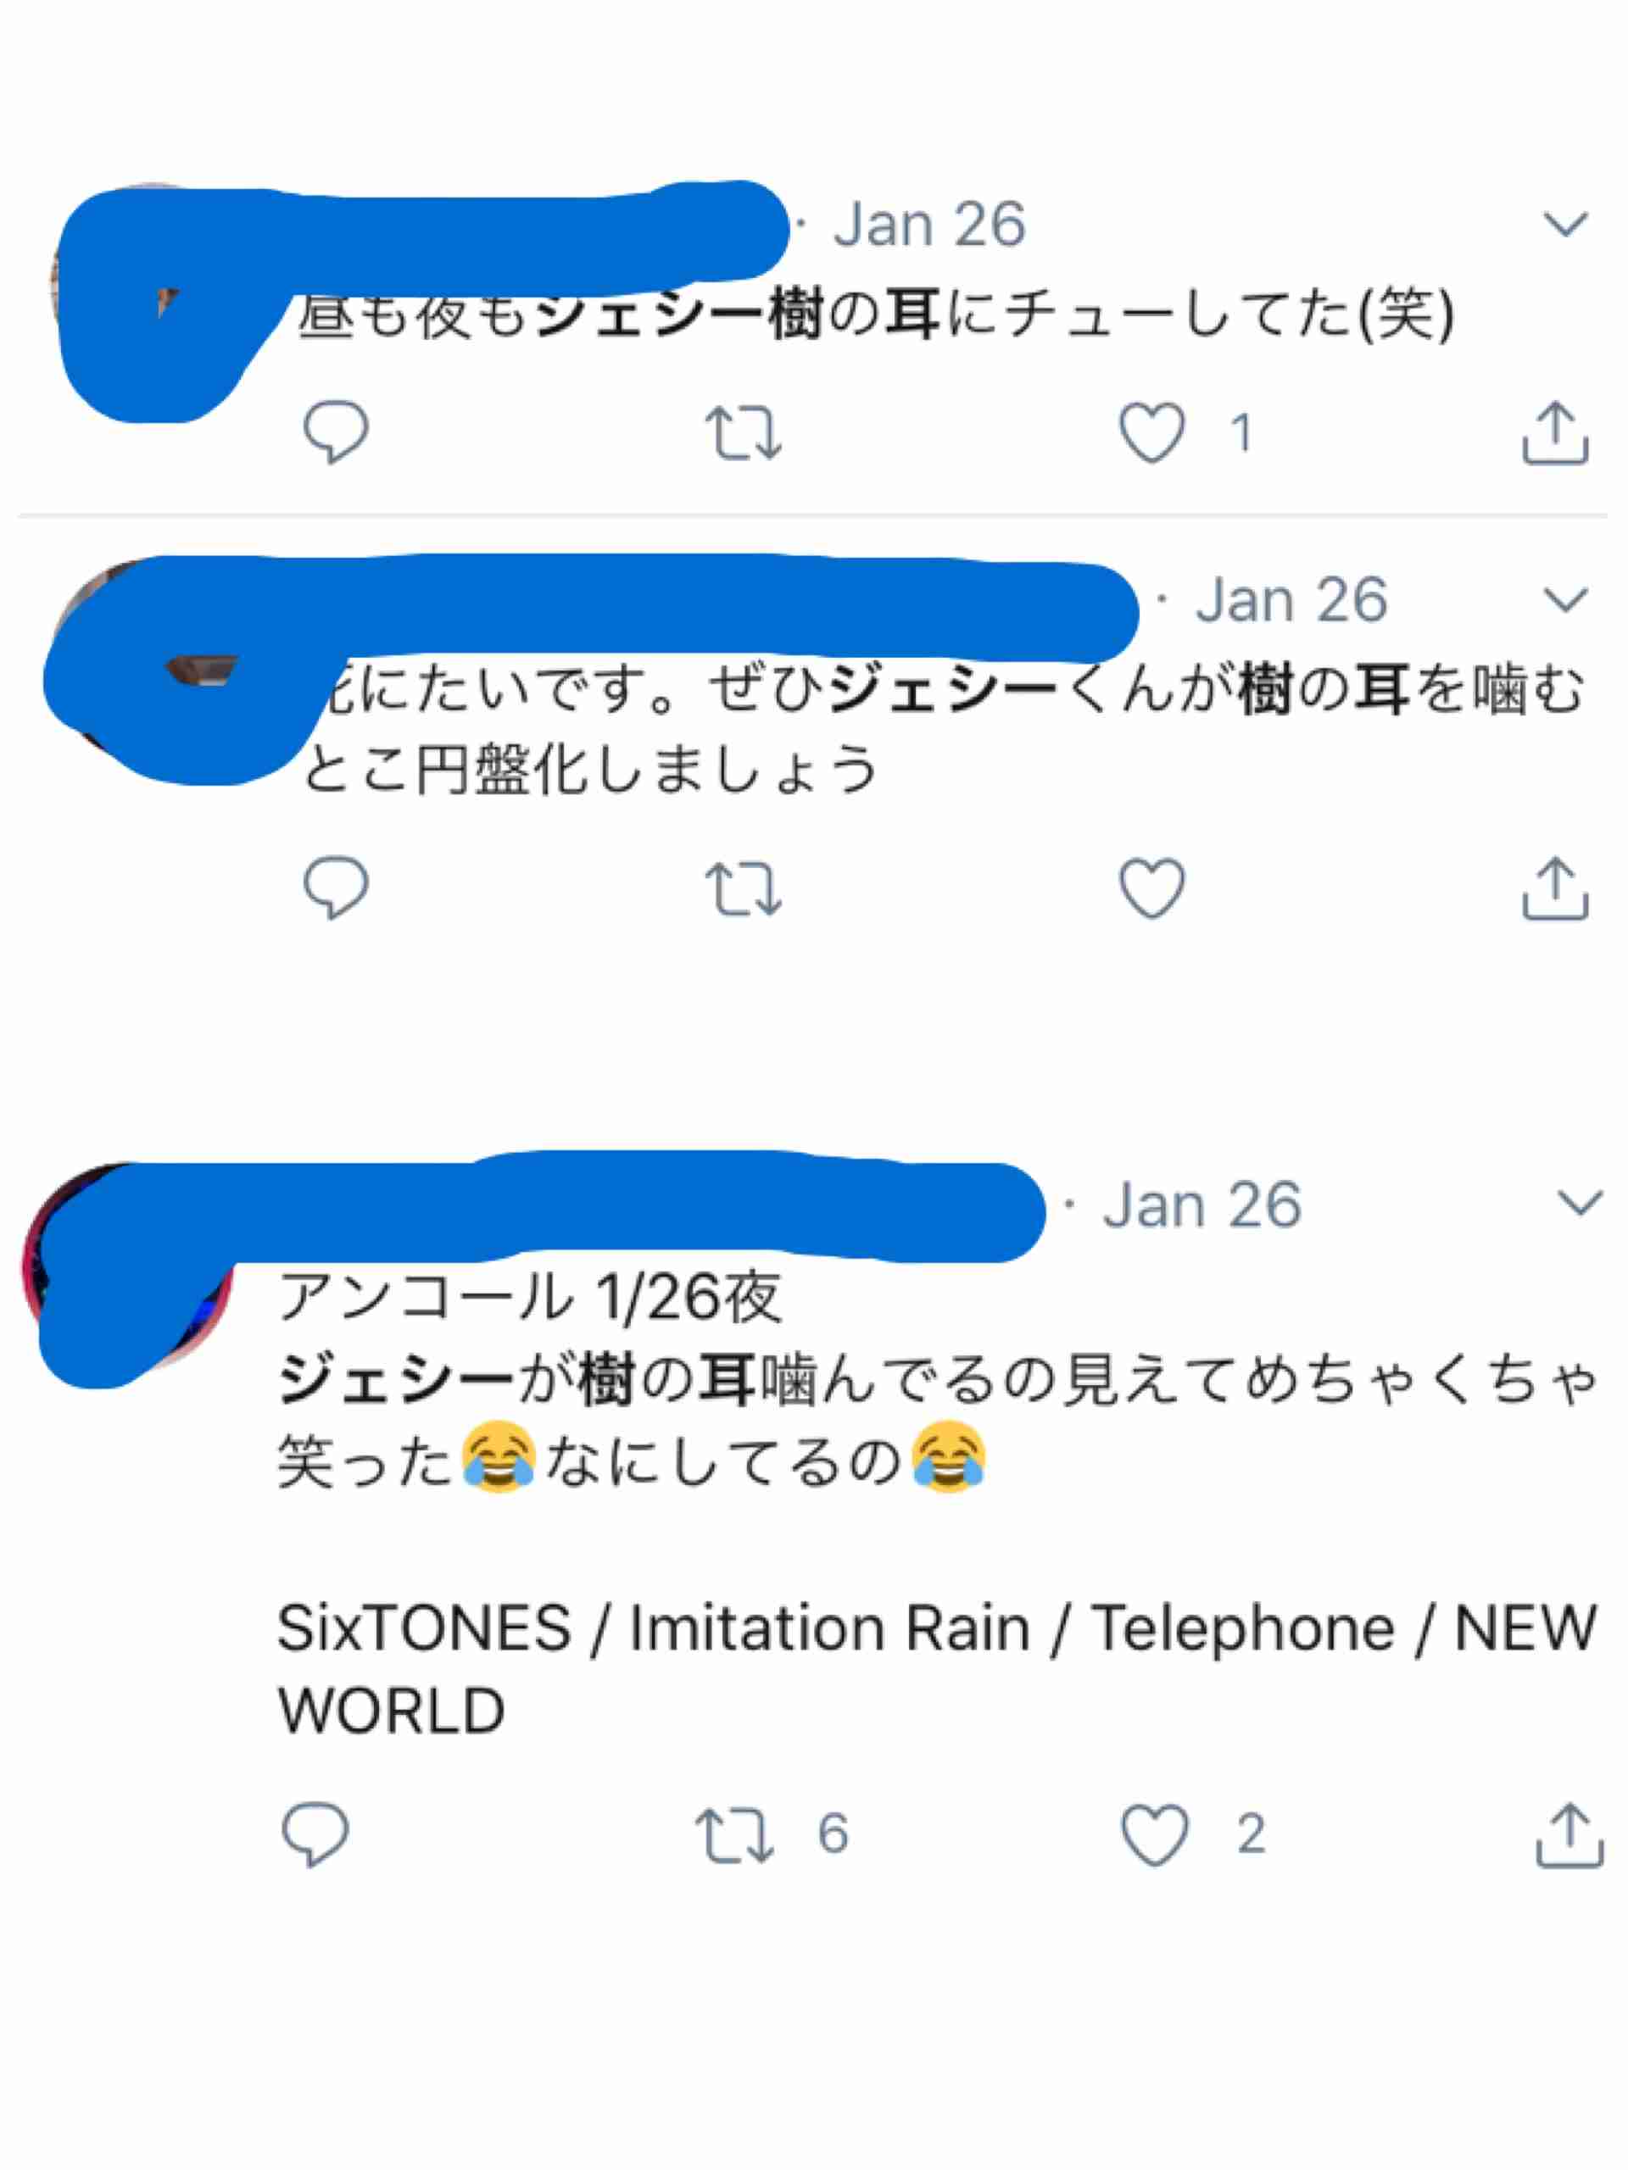Reply to the 円盤化しましょう tweet

point(336,887)
